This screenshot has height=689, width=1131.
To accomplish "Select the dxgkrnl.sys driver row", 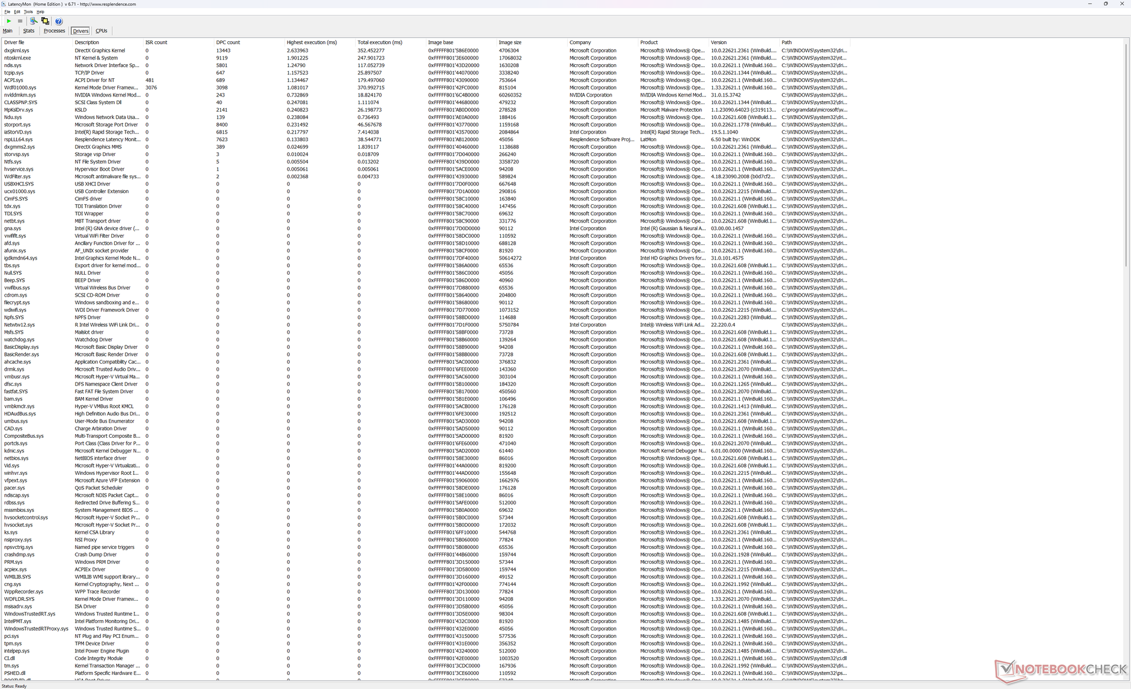I will tap(16, 51).
